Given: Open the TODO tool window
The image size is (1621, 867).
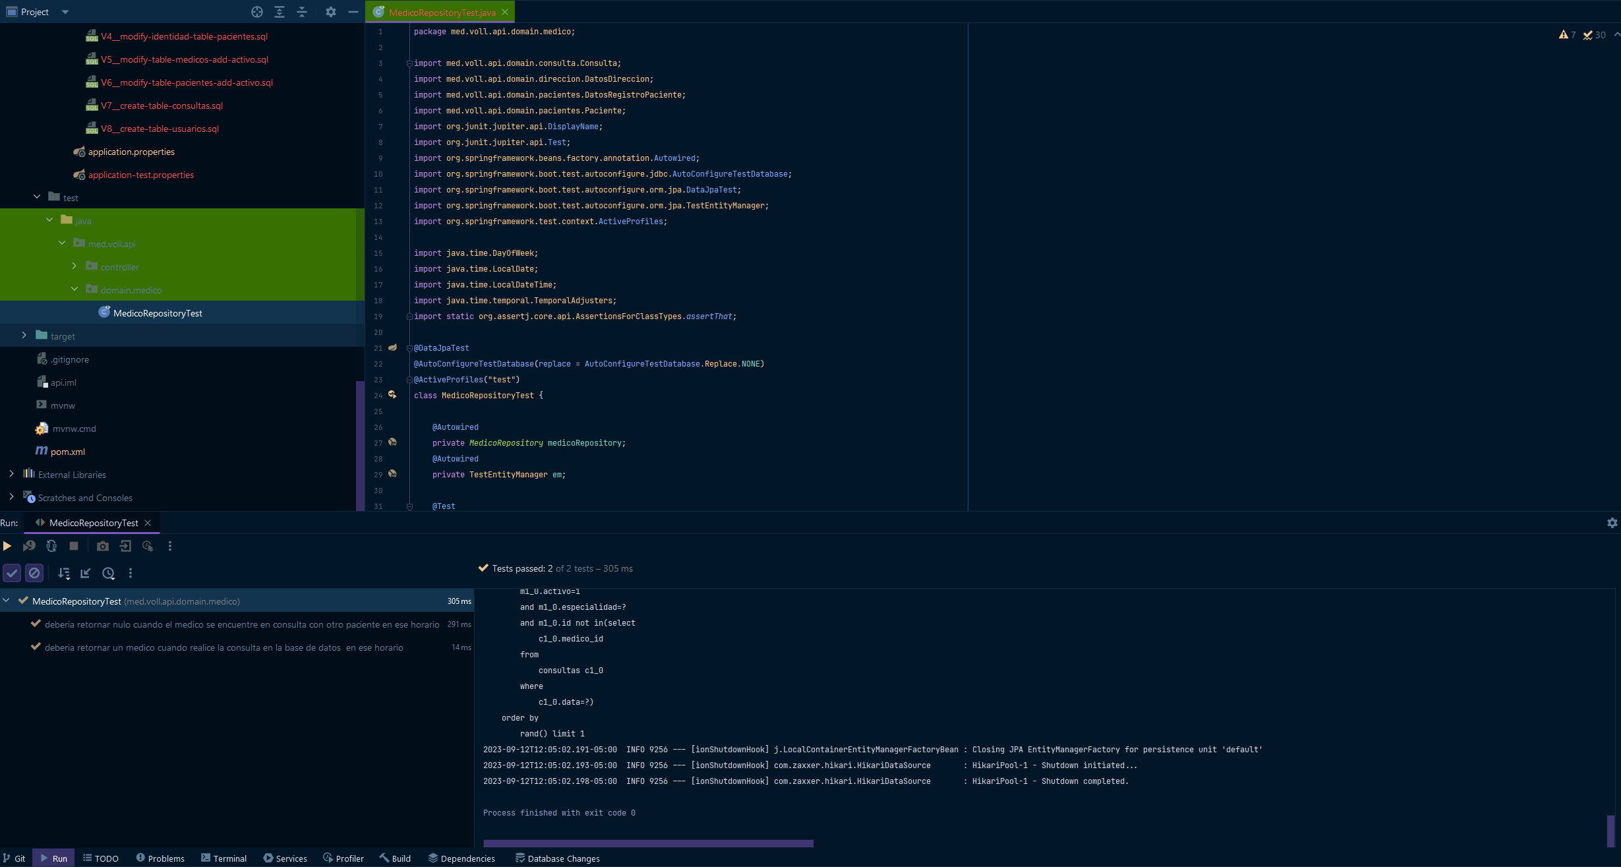Looking at the screenshot, I should coord(101,858).
